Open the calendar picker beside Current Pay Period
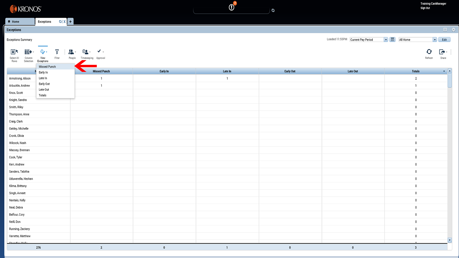This screenshot has height=258, width=459. point(392,39)
